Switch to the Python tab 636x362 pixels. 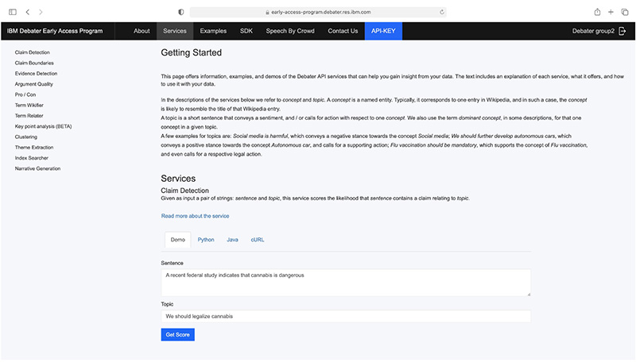click(x=206, y=239)
